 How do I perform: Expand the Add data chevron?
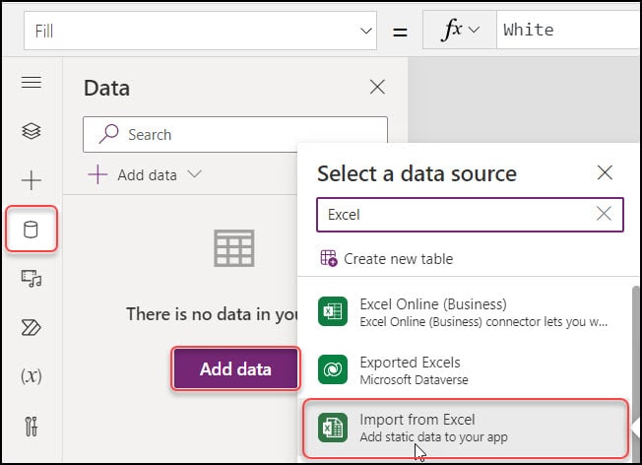click(194, 174)
